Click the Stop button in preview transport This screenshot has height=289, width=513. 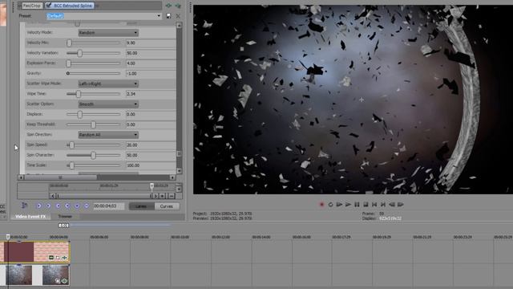[366, 205]
